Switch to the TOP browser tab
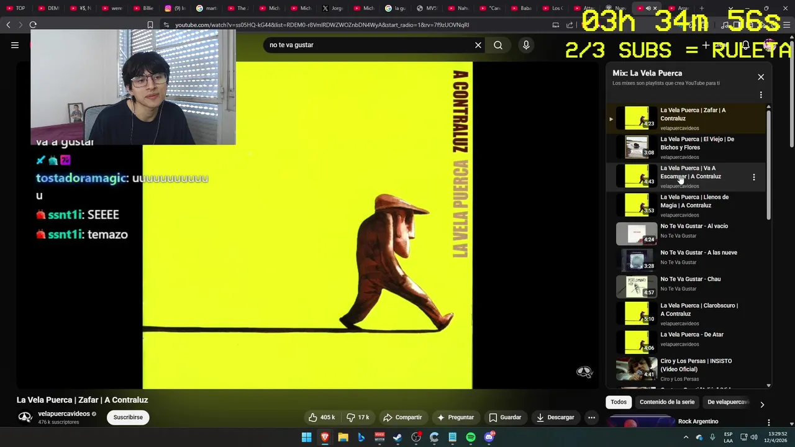 16,8
